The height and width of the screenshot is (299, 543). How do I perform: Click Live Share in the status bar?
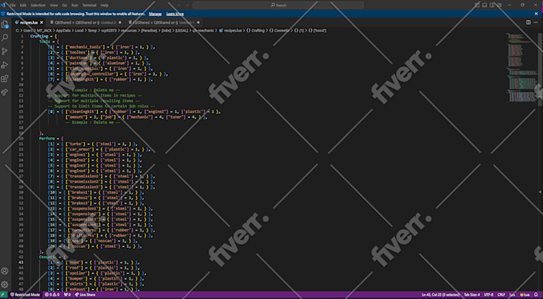coord(85,295)
